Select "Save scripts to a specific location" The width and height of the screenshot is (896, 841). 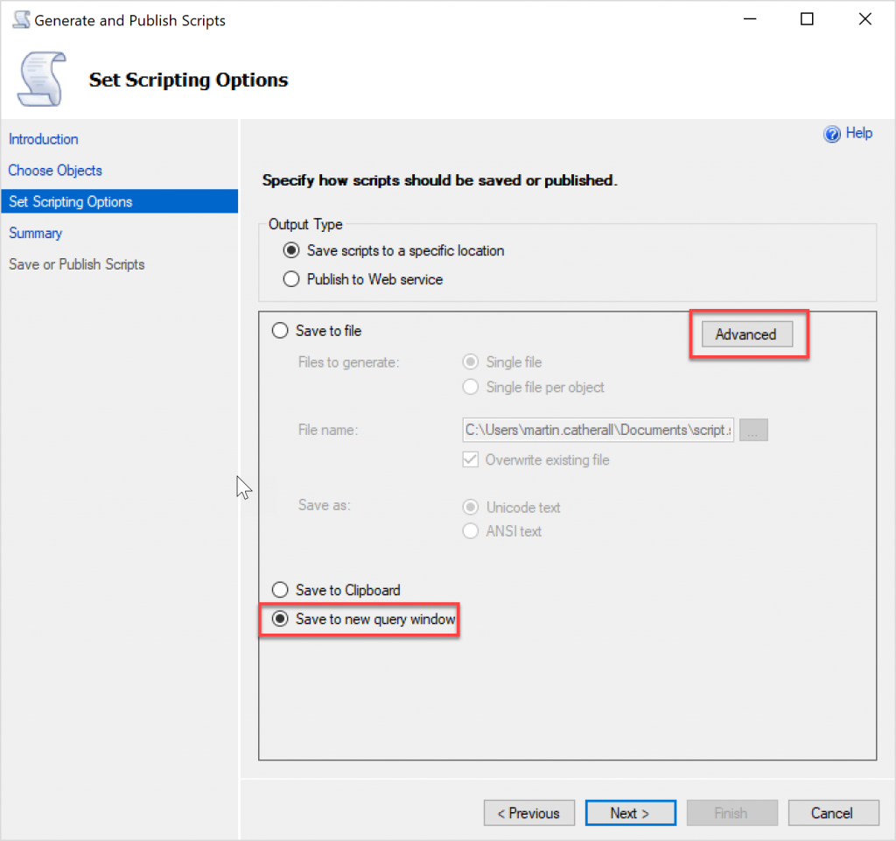tap(292, 251)
